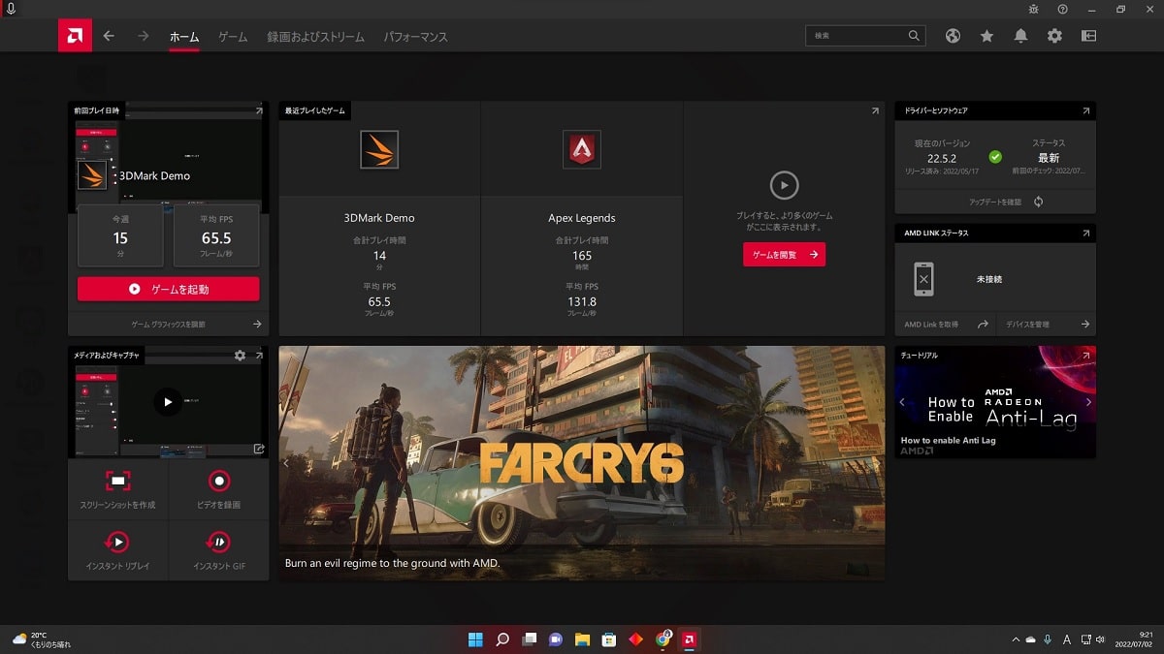Image resolution: width=1164 pixels, height=654 pixels.
Task: Expand the ドライバーとソフトウェア panel
Action: point(1085,111)
